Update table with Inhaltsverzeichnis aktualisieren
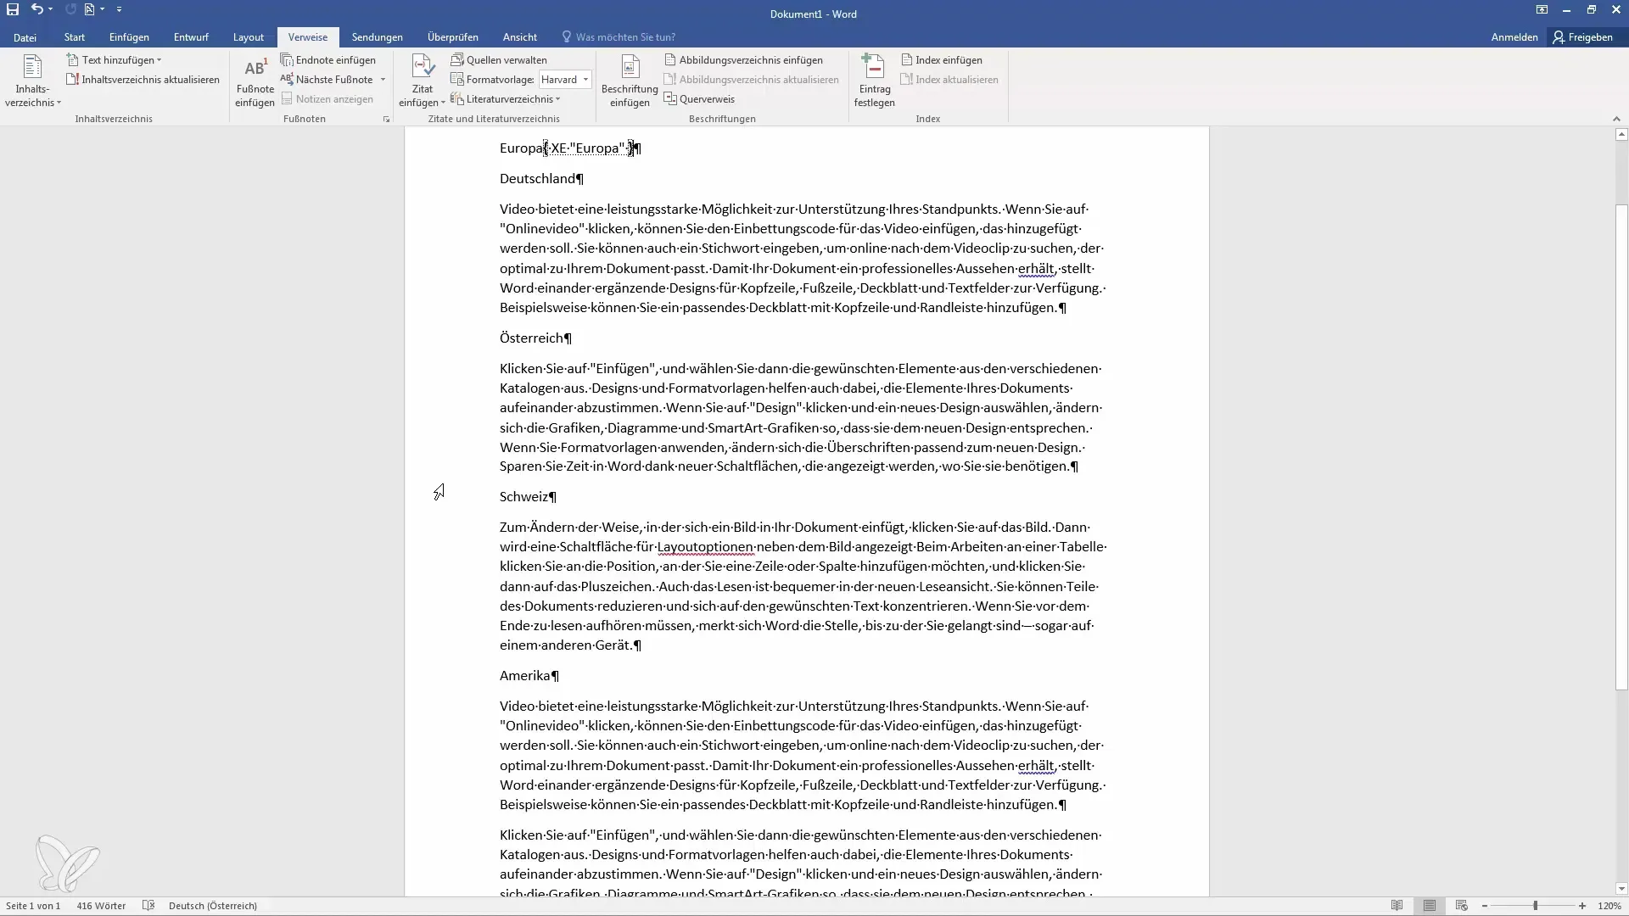 coord(143,80)
